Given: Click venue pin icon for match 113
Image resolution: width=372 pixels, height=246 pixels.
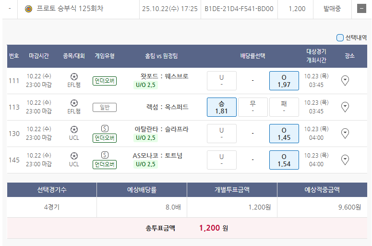Looking at the screenshot, I should tap(345, 107).
